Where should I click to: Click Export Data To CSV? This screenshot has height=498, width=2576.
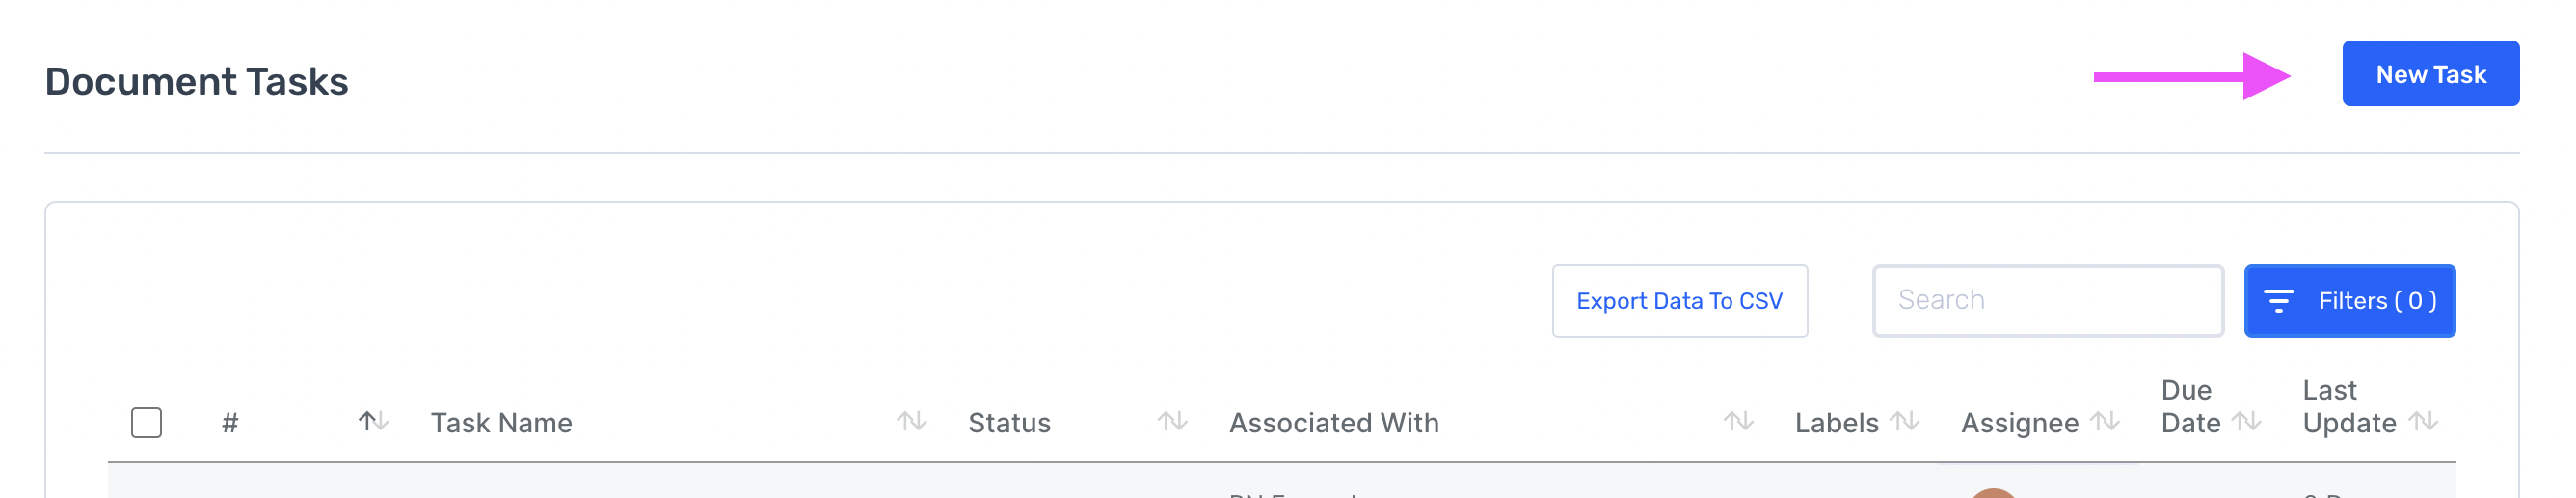(1679, 300)
